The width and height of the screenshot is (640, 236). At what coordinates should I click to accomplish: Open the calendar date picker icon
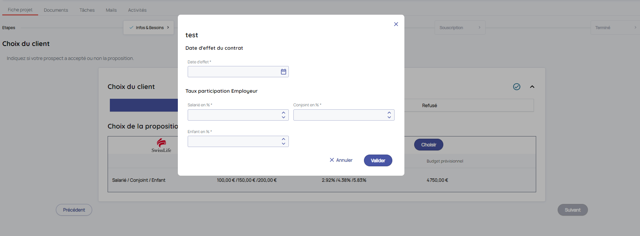(x=283, y=72)
